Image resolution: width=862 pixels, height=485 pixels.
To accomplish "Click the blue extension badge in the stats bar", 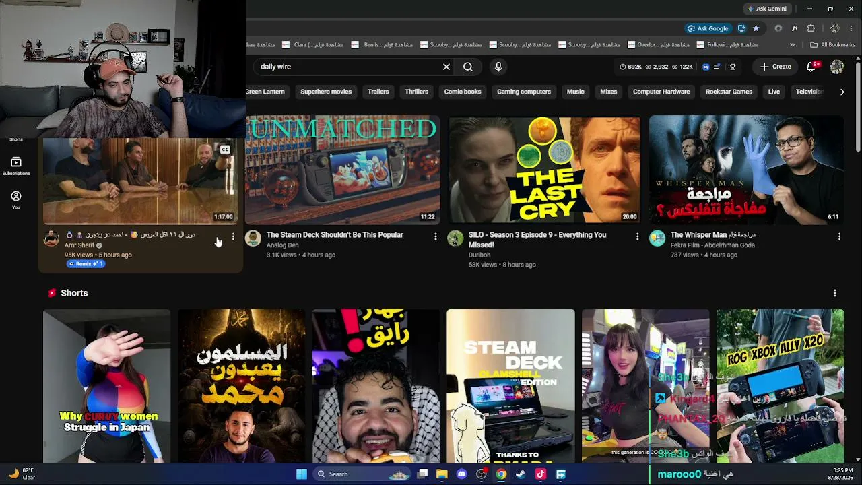I will click(706, 67).
